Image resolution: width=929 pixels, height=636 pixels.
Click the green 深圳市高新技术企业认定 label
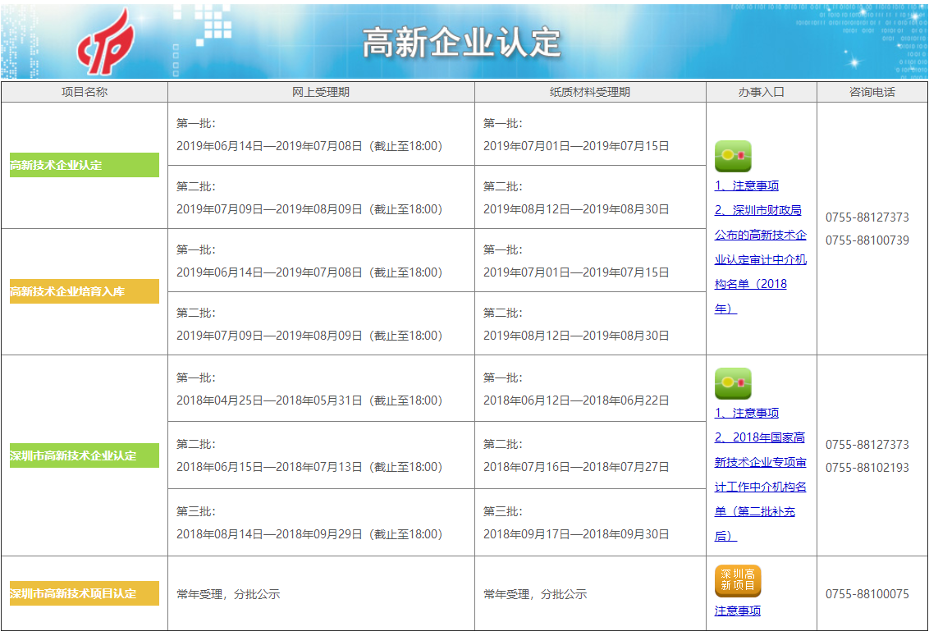(85, 455)
